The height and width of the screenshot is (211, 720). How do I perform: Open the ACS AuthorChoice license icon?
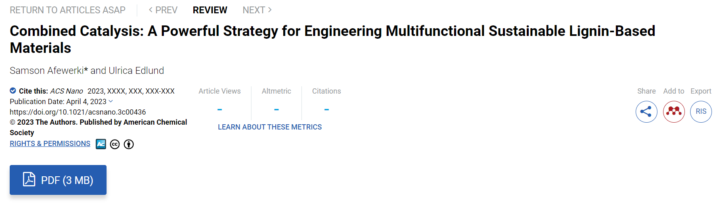pos(101,144)
